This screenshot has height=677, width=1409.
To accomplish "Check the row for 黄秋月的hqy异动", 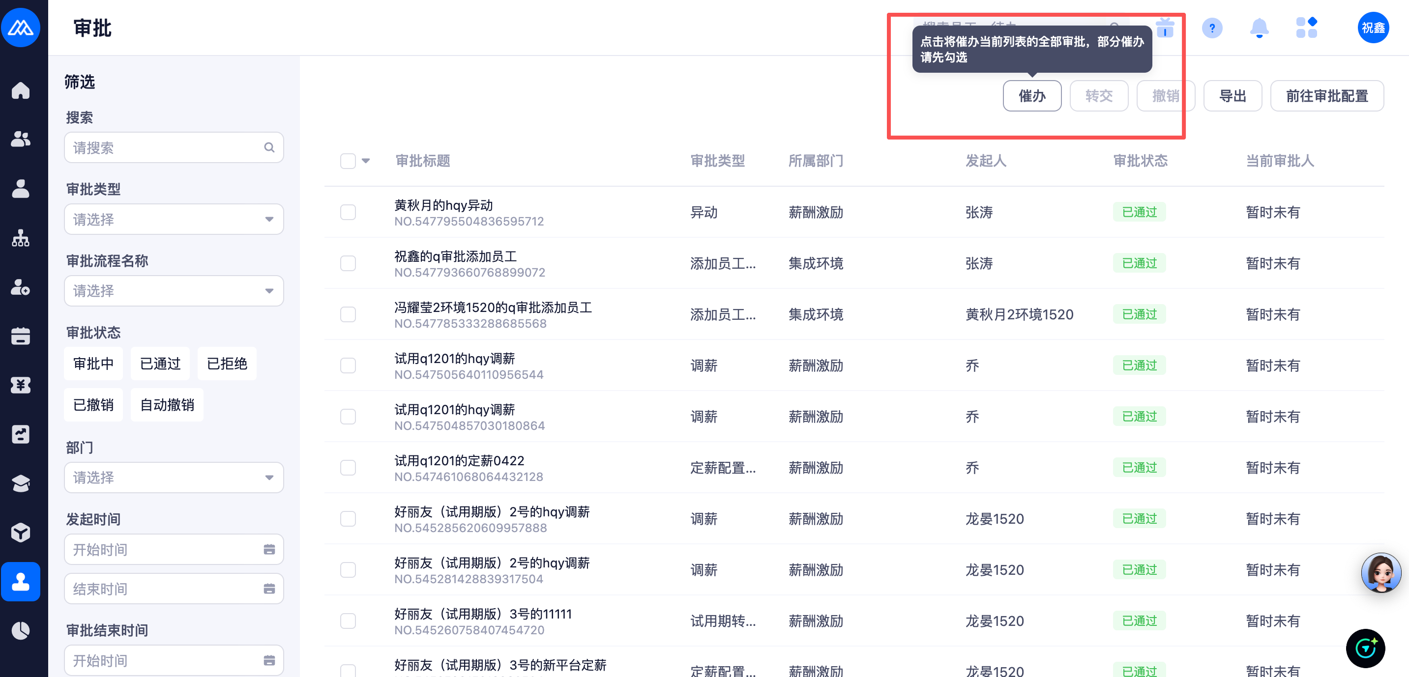I will point(348,213).
